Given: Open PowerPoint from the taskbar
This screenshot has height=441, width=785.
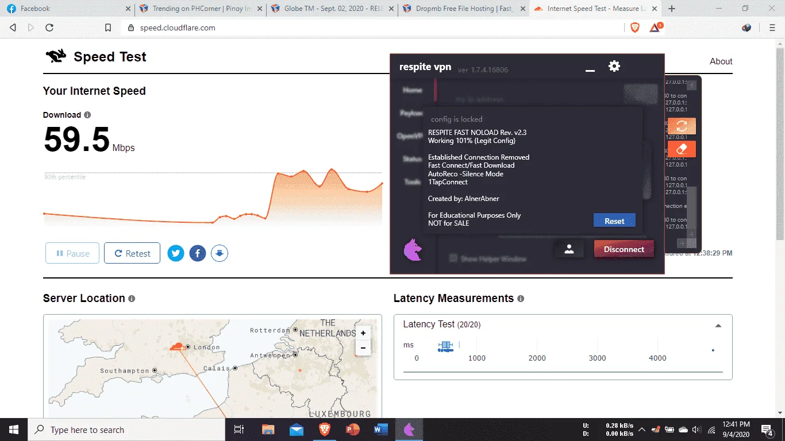Looking at the screenshot, I should [353, 430].
